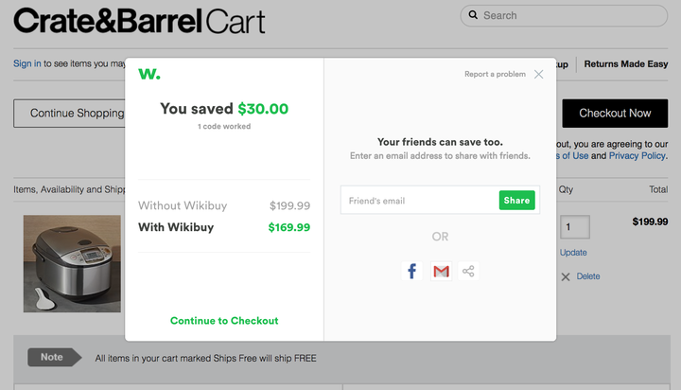Viewport: 681px width, 390px height.
Task: Click Continue to Checkout link
Action: coord(224,321)
